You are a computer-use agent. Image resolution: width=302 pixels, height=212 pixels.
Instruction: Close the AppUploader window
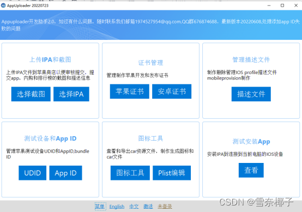[x=296, y=5]
